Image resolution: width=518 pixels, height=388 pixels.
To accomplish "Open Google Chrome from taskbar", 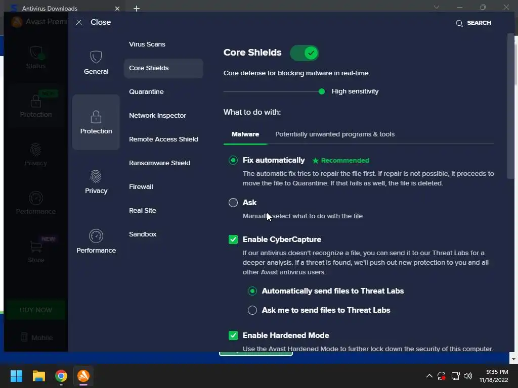I will pyautogui.click(x=61, y=376).
